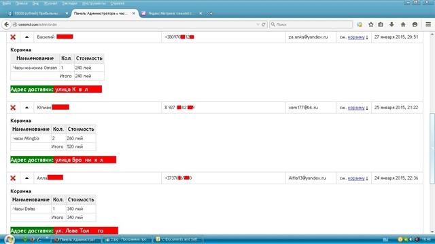435x244 pixels.
Task: Click the vertical page scrollbar thumb
Action: click(x=432, y=148)
